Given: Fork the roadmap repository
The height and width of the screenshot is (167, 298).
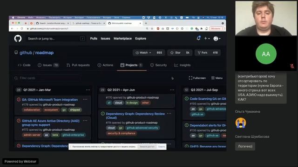Looking at the screenshot, I should [203, 52].
